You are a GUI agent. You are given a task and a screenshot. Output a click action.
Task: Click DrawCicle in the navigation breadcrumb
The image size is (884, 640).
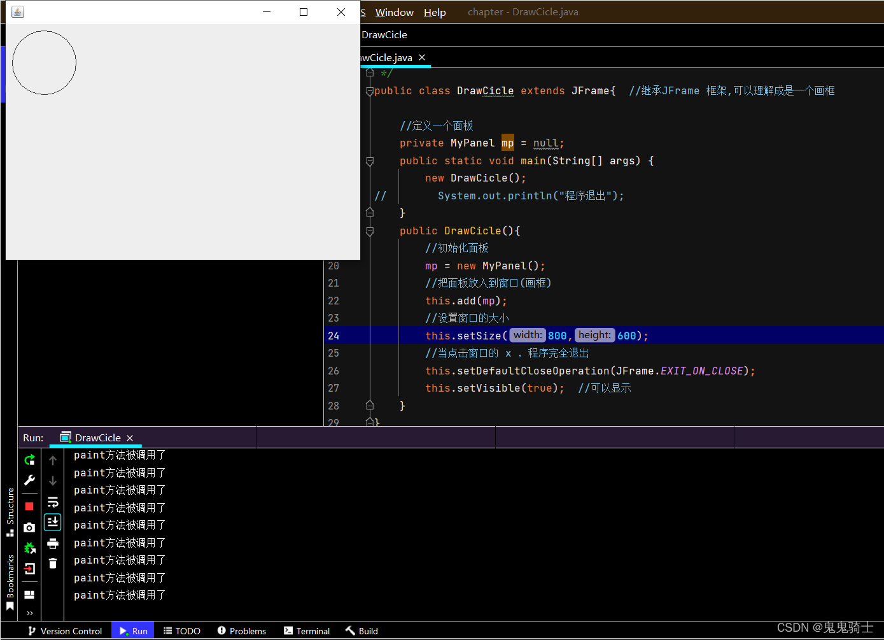(384, 34)
